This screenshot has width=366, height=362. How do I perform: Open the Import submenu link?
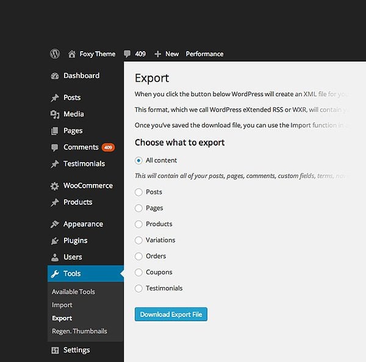[62, 305]
